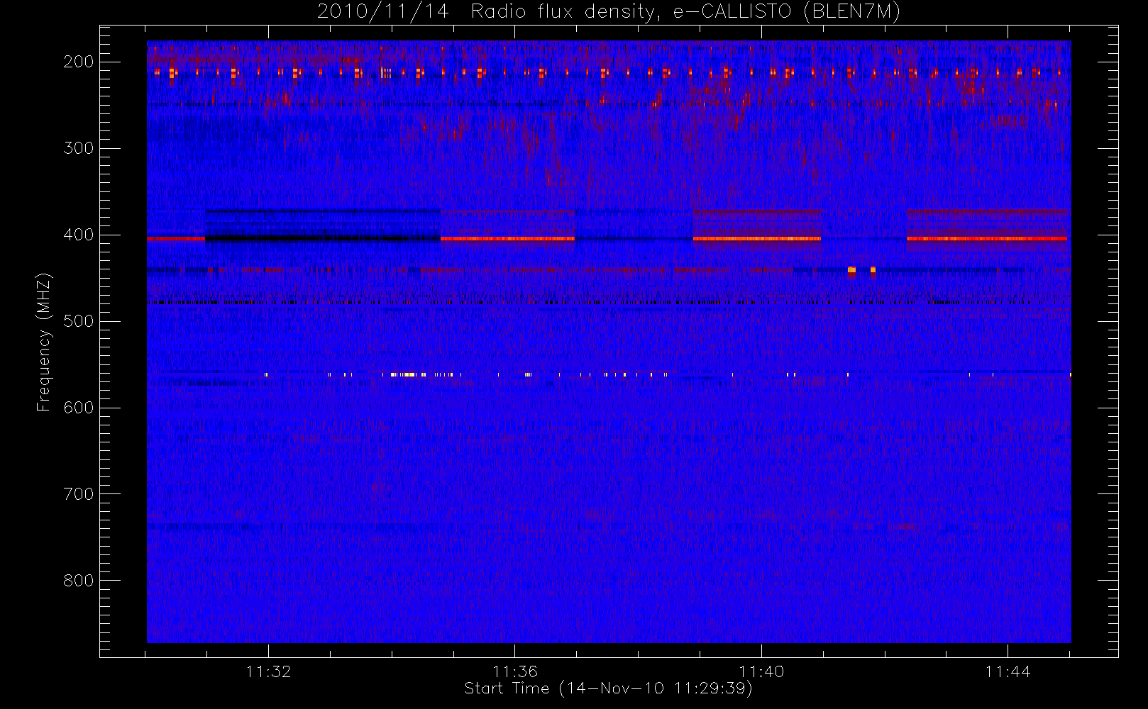Viewport: 1148px width, 709px height.
Task: Click frequency tick label 400
Action: [79, 235]
